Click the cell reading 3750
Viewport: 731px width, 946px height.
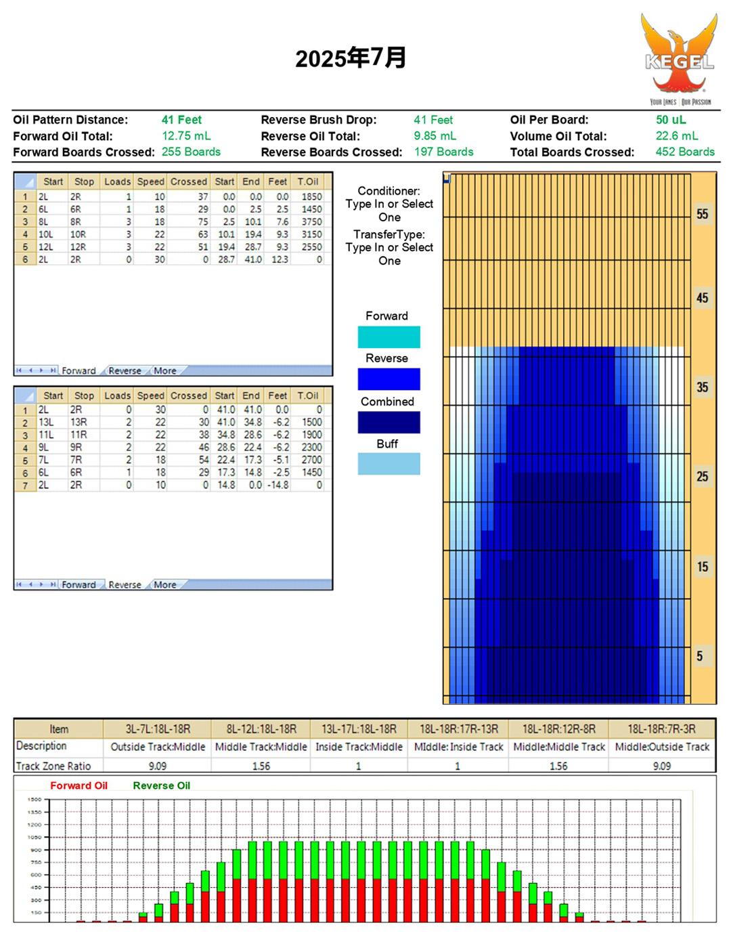(308, 221)
